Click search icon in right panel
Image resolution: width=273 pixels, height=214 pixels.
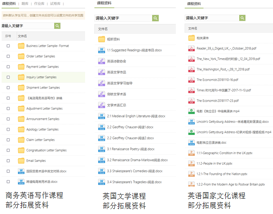pos(242,18)
